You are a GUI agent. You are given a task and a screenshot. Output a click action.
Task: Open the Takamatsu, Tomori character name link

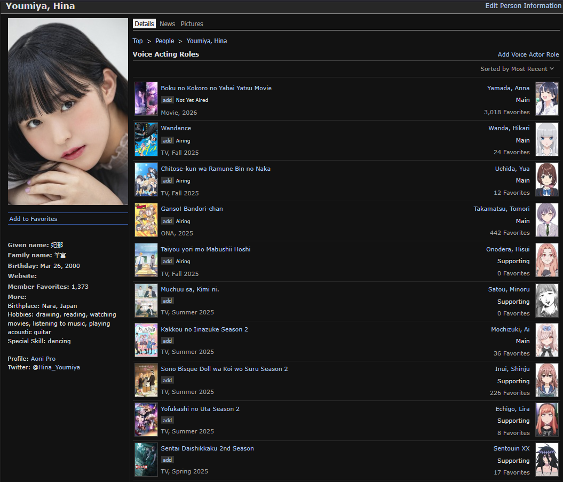click(x=502, y=209)
